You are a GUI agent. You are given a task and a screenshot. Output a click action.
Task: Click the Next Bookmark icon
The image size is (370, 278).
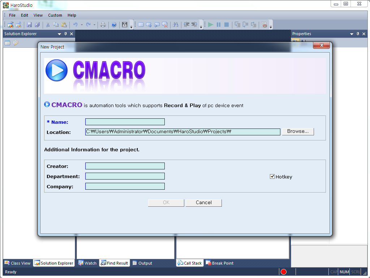pos(149,25)
